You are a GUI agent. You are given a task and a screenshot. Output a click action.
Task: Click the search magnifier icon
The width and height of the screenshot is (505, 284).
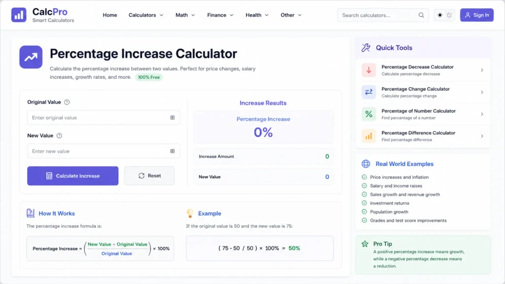(x=421, y=15)
